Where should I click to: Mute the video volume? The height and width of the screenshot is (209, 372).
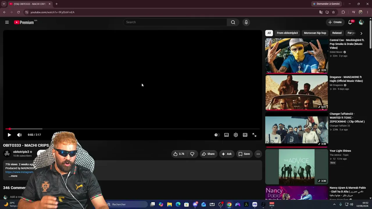click(x=19, y=135)
